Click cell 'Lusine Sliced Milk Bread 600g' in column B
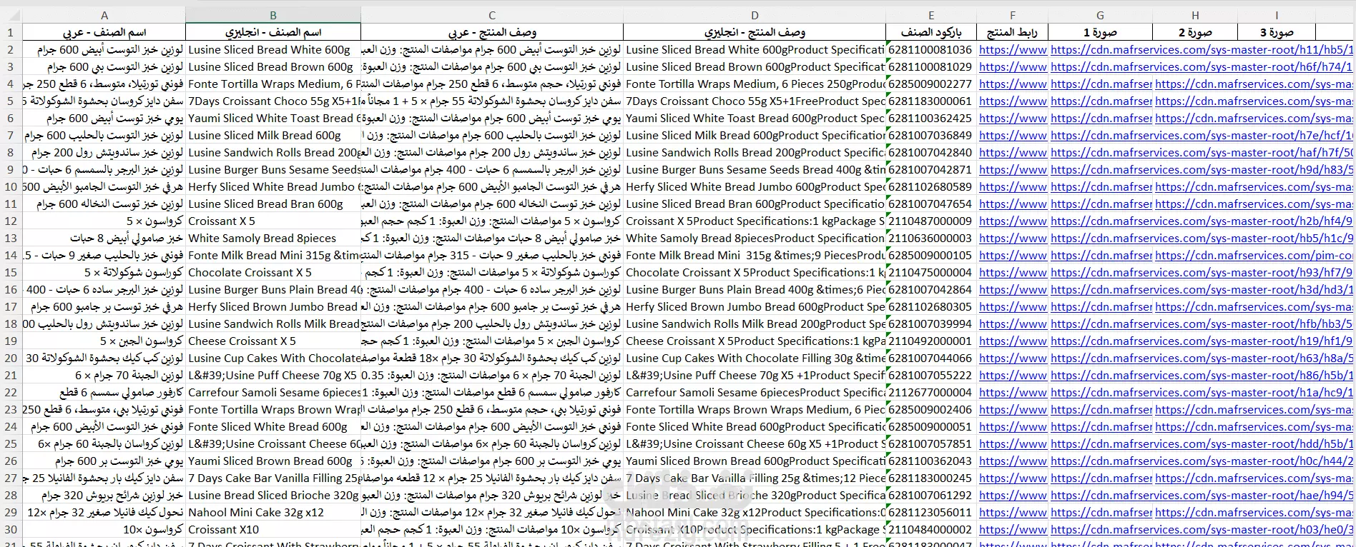This screenshot has height=547, width=1356. [273, 135]
